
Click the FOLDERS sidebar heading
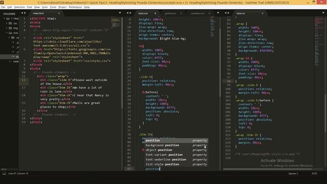click(x=9, y=14)
